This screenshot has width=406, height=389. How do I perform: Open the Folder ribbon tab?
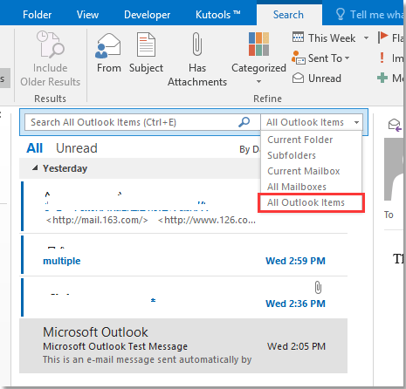(38, 15)
